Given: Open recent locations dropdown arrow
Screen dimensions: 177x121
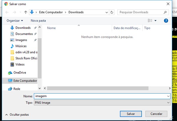Looking at the screenshot, I should (x=20, y=12).
